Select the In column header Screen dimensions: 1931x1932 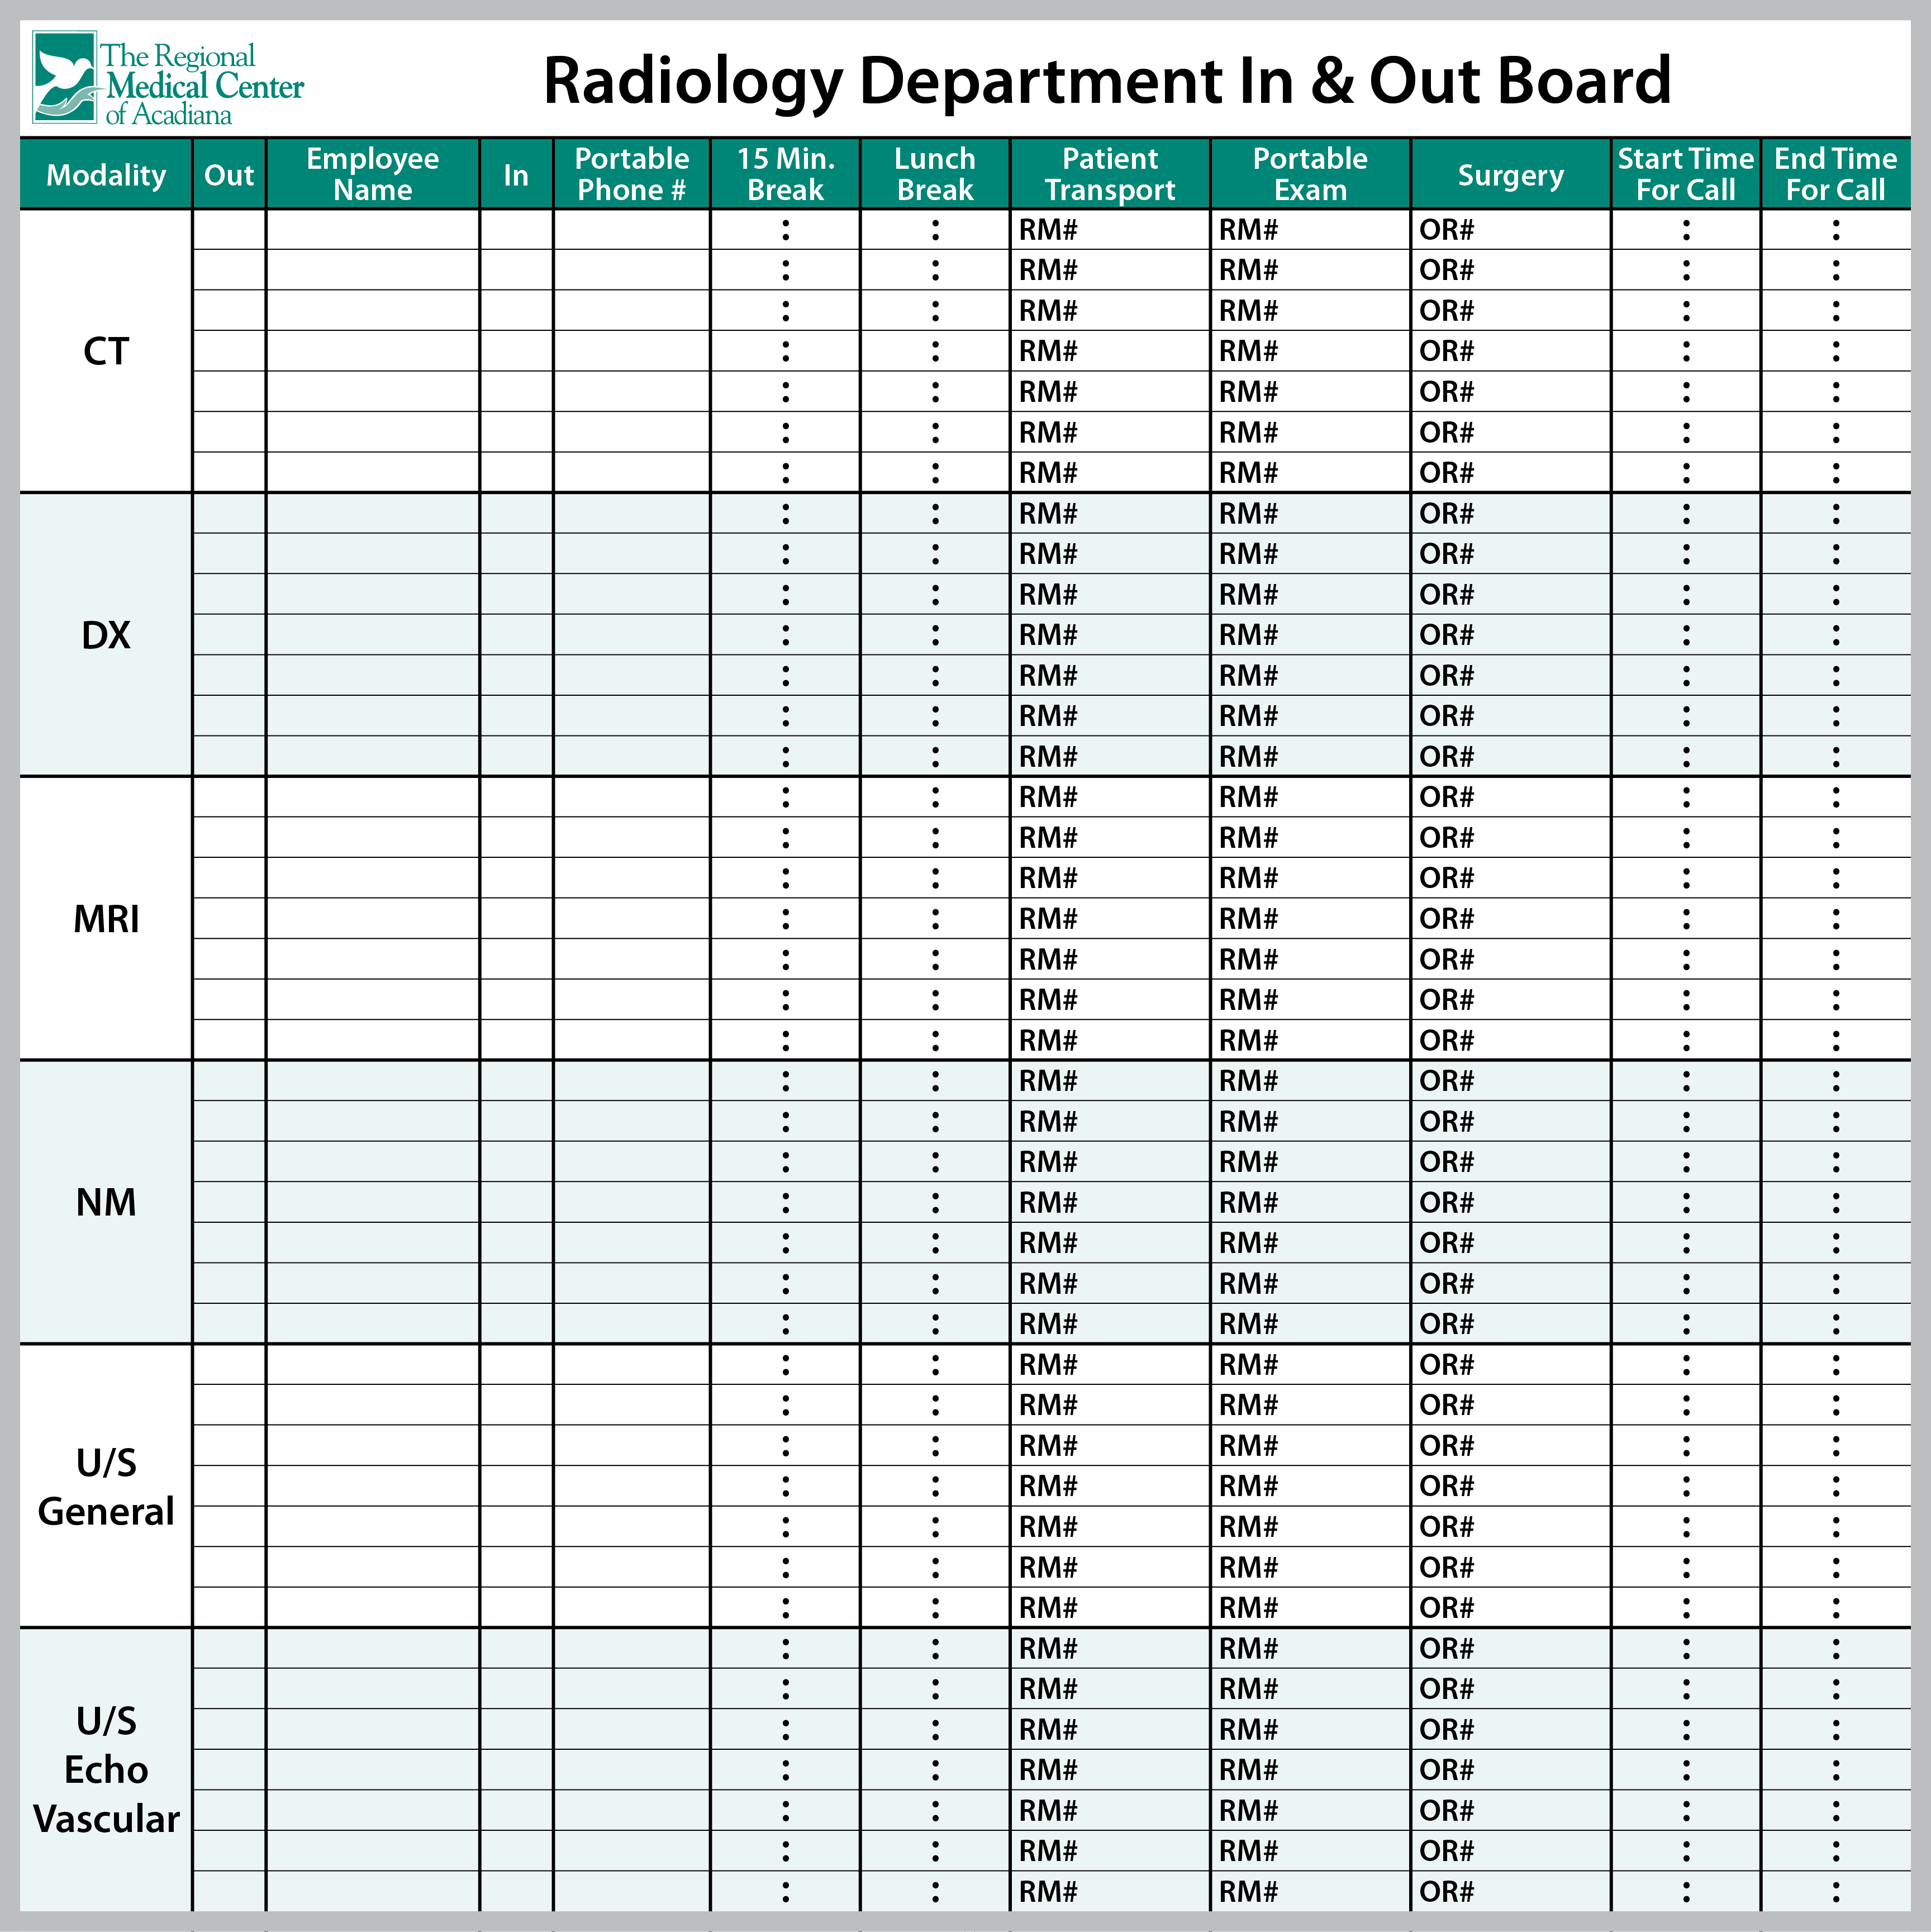click(516, 175)
